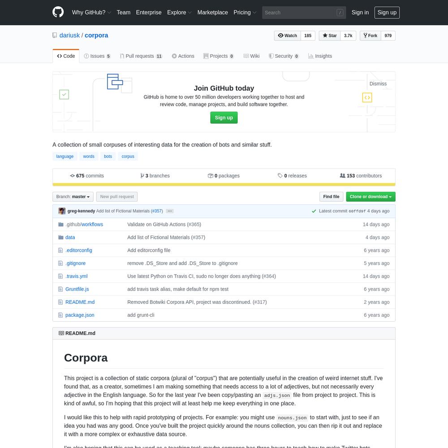The image size is (448, 448).
Task: Open the Wiki tab
Action: tap(251, 56)
